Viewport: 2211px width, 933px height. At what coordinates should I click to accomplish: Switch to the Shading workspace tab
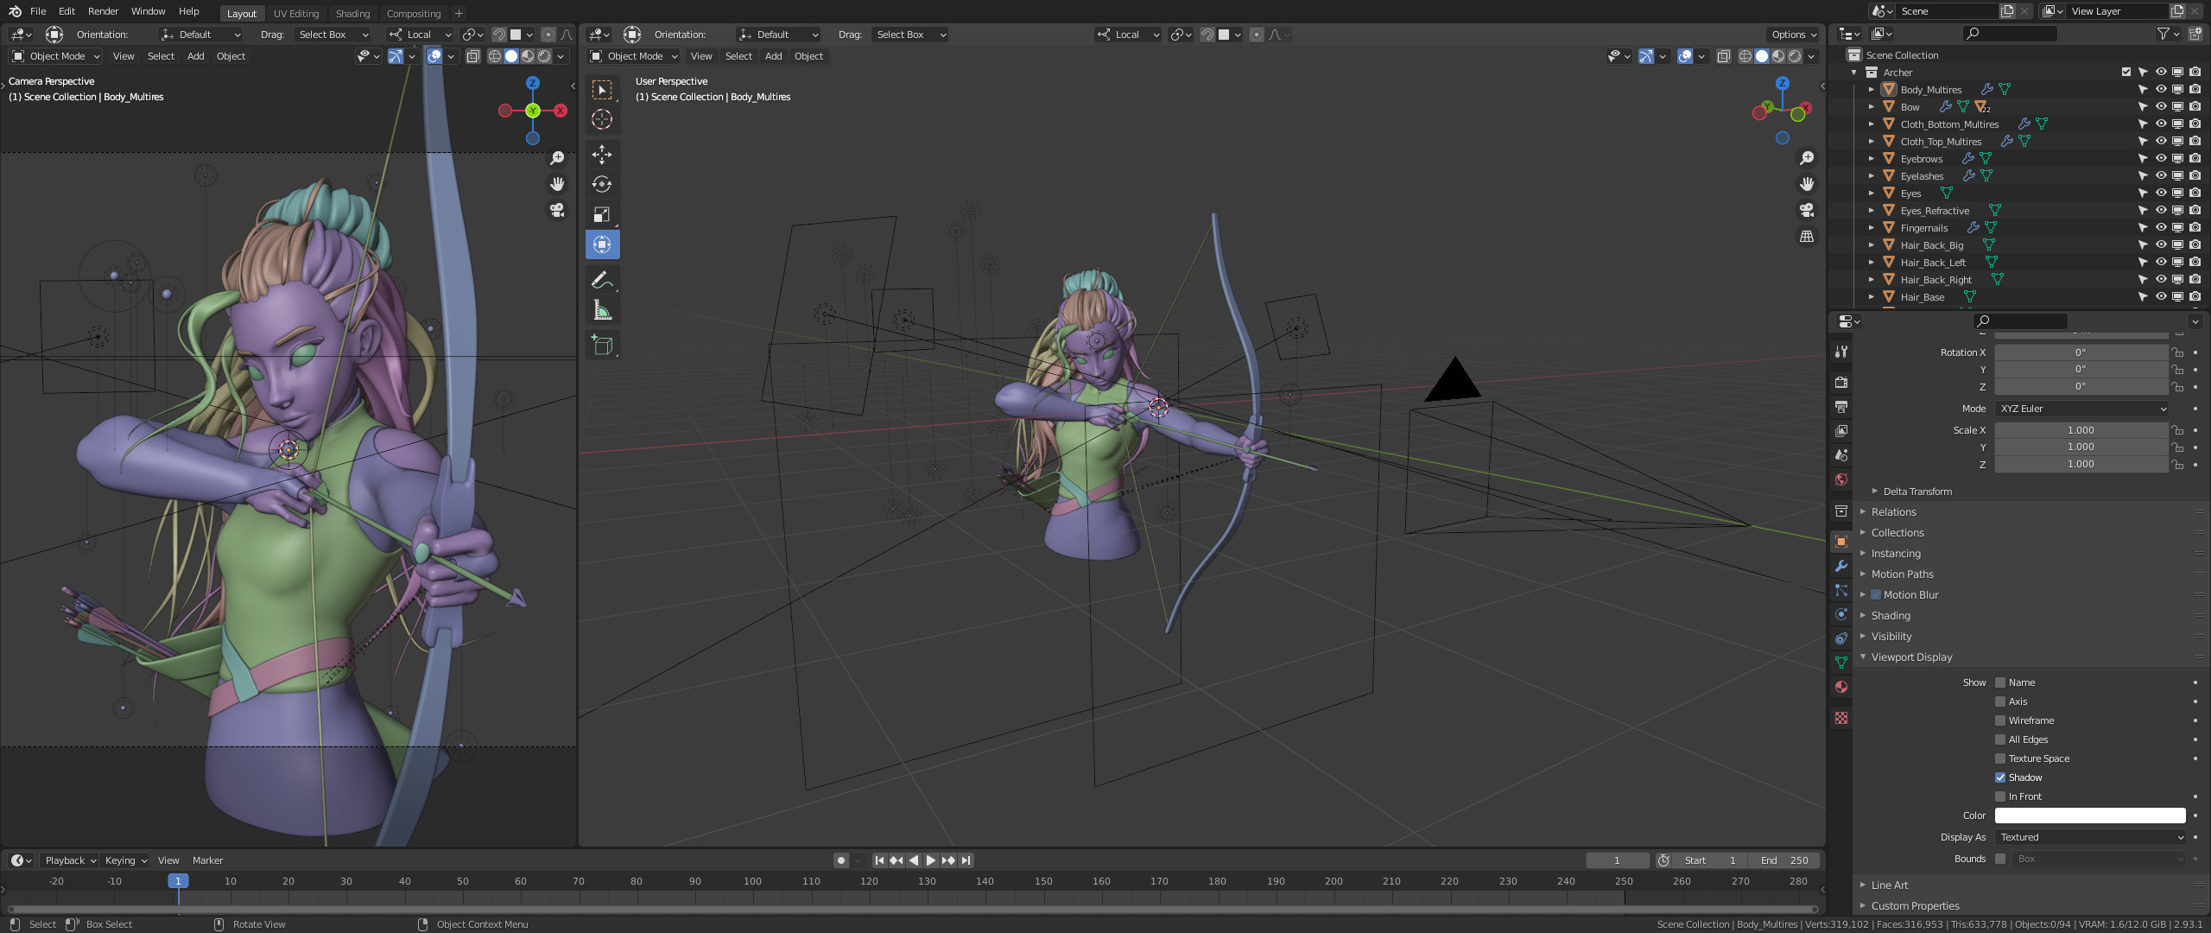[x=352, y=14]
